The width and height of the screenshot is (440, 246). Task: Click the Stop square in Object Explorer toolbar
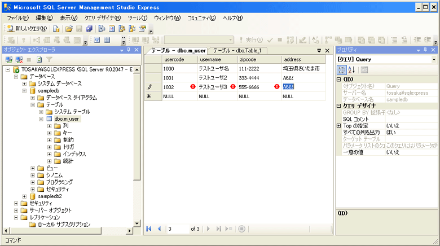click(29, 60)
